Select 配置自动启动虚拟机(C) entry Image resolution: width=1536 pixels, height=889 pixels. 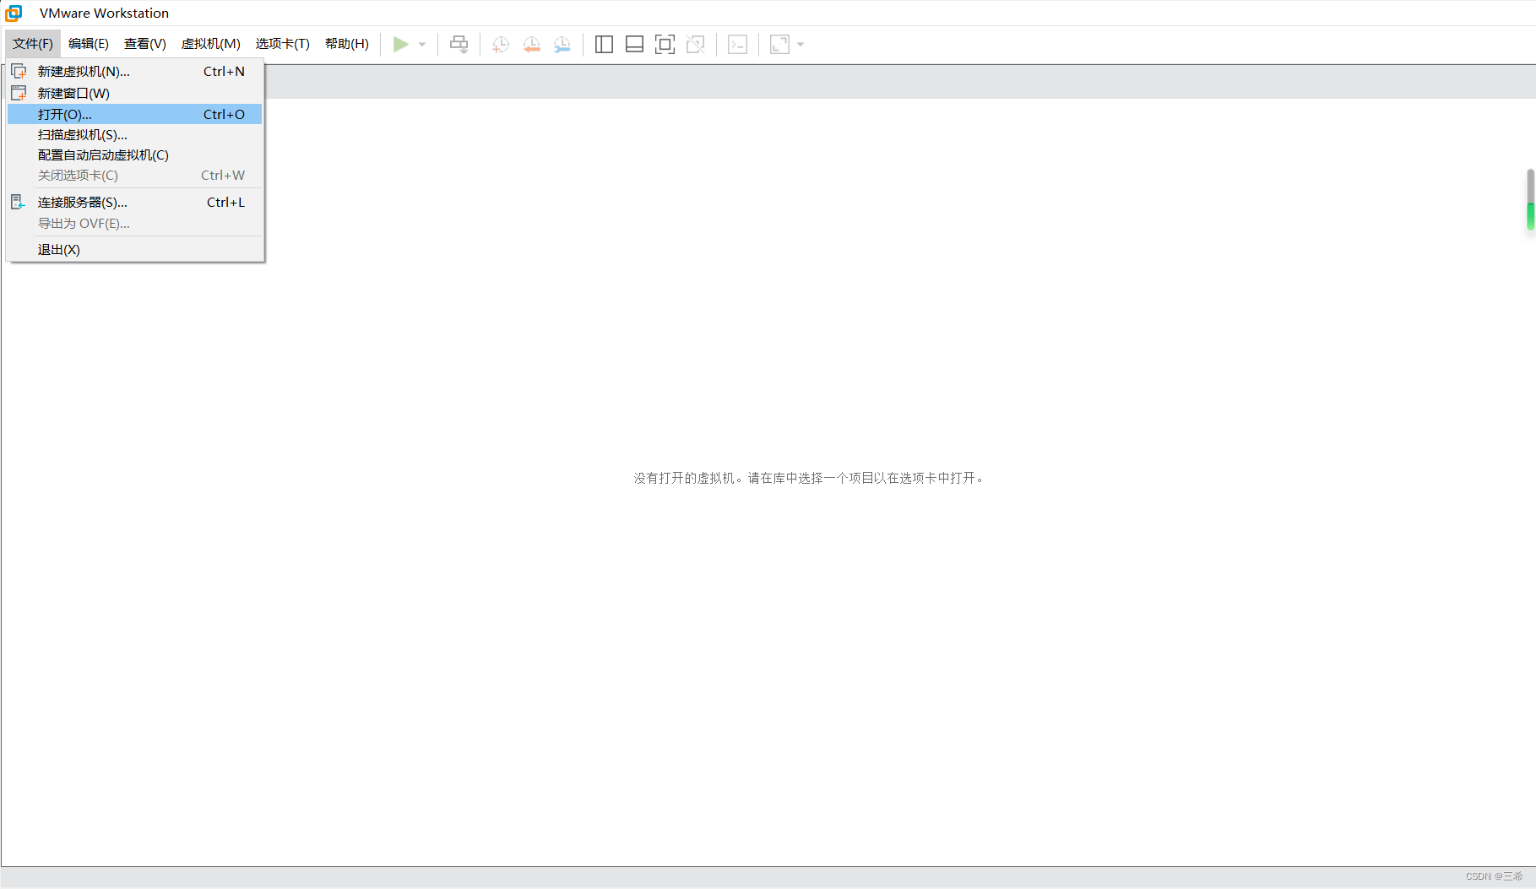coord(135,154)
